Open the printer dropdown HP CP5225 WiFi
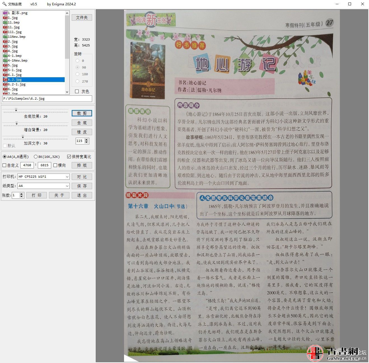The height and width of the screenshot is (363, 369). tap(67, 177)
